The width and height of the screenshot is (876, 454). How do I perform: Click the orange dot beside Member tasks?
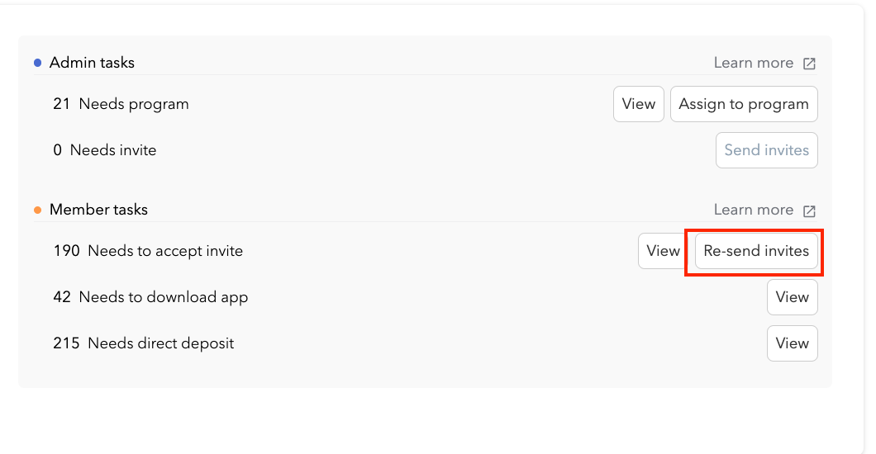pyautogui.click(x=38, y=210)
